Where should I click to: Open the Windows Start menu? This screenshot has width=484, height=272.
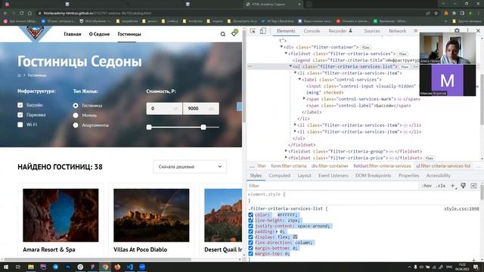5,267
